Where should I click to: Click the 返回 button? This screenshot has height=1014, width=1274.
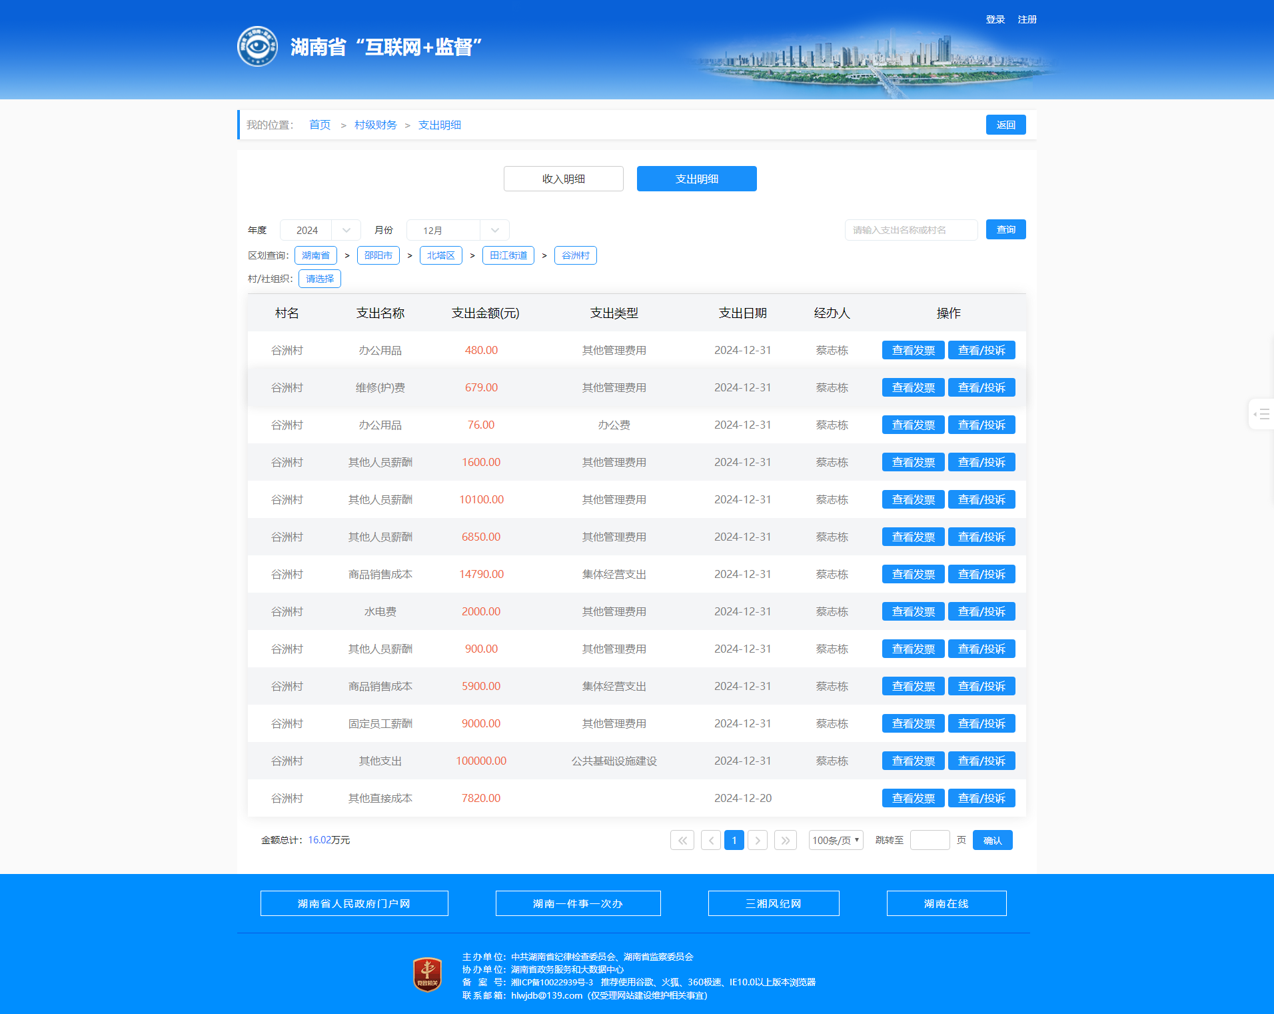[1006, 125]
